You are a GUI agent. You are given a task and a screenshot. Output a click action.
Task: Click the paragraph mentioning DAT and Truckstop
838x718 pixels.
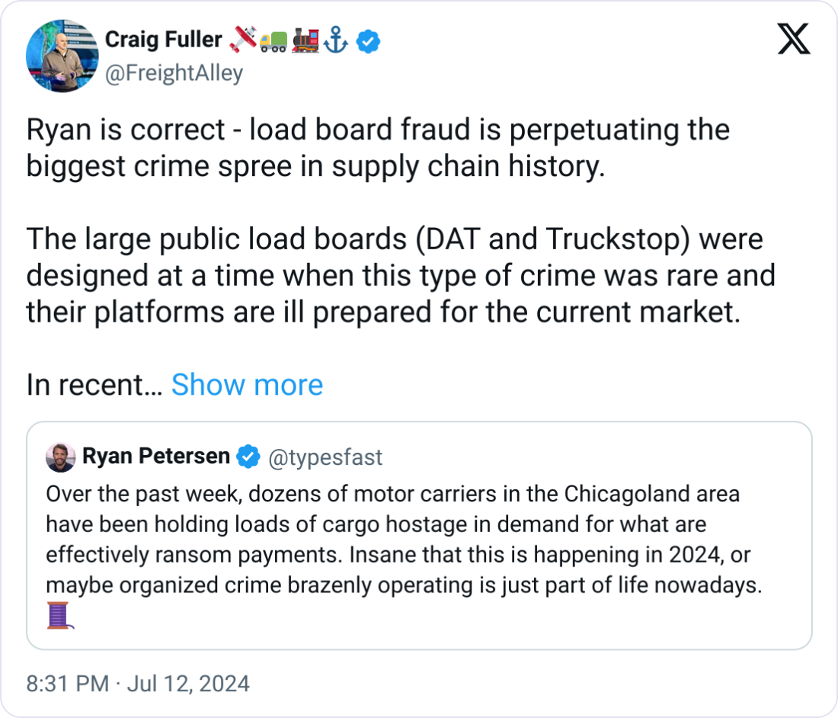coord(401,275)
